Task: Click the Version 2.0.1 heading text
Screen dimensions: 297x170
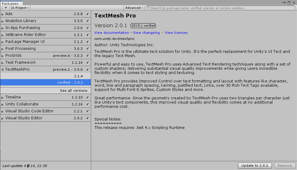Action: click(x=111, y=25)
